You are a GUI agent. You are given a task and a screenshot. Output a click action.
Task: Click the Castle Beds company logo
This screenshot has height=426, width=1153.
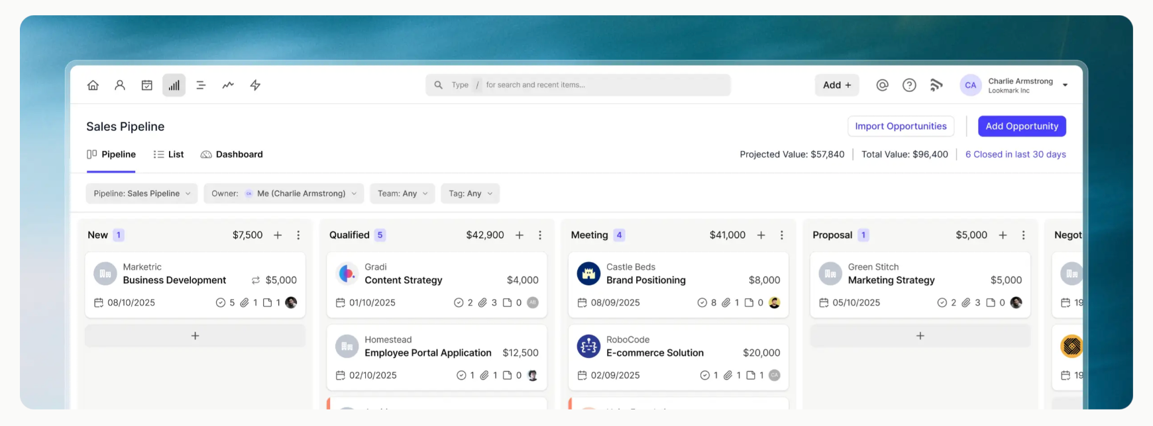point(588,274)
